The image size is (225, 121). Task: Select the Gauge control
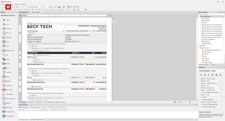click(6, 77)
